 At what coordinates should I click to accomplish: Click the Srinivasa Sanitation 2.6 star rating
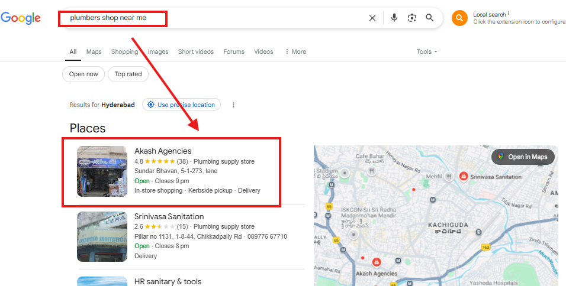161,226
